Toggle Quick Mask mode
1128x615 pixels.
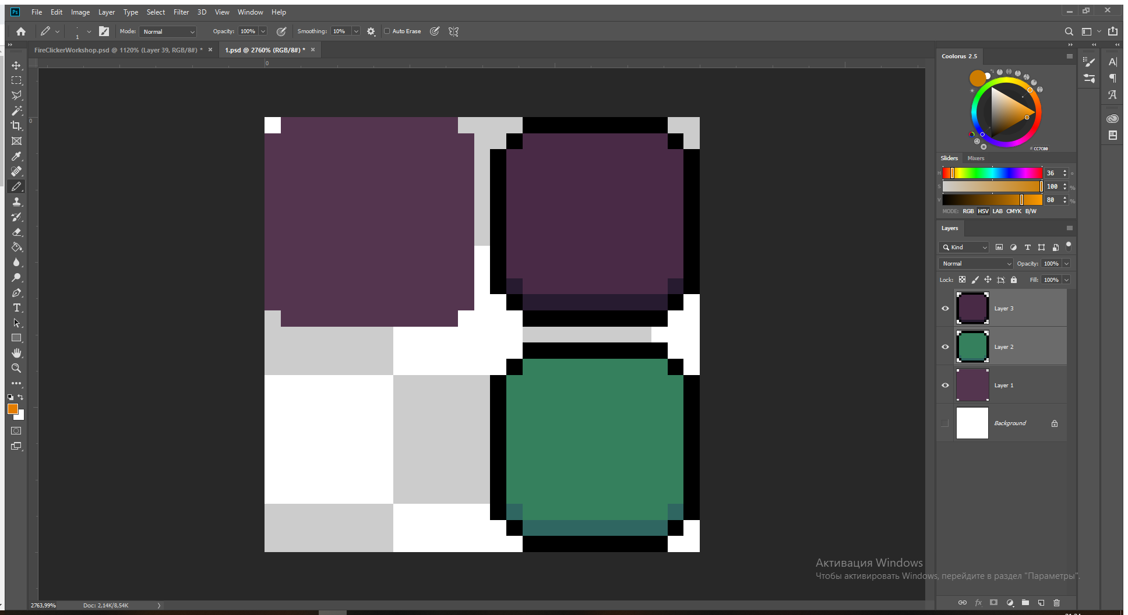click(16, 431)
